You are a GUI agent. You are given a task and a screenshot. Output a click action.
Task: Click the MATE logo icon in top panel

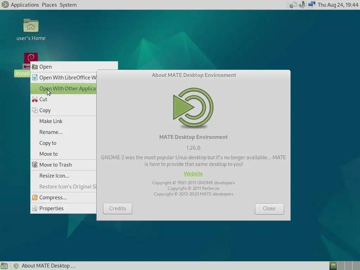pos(5,5)
